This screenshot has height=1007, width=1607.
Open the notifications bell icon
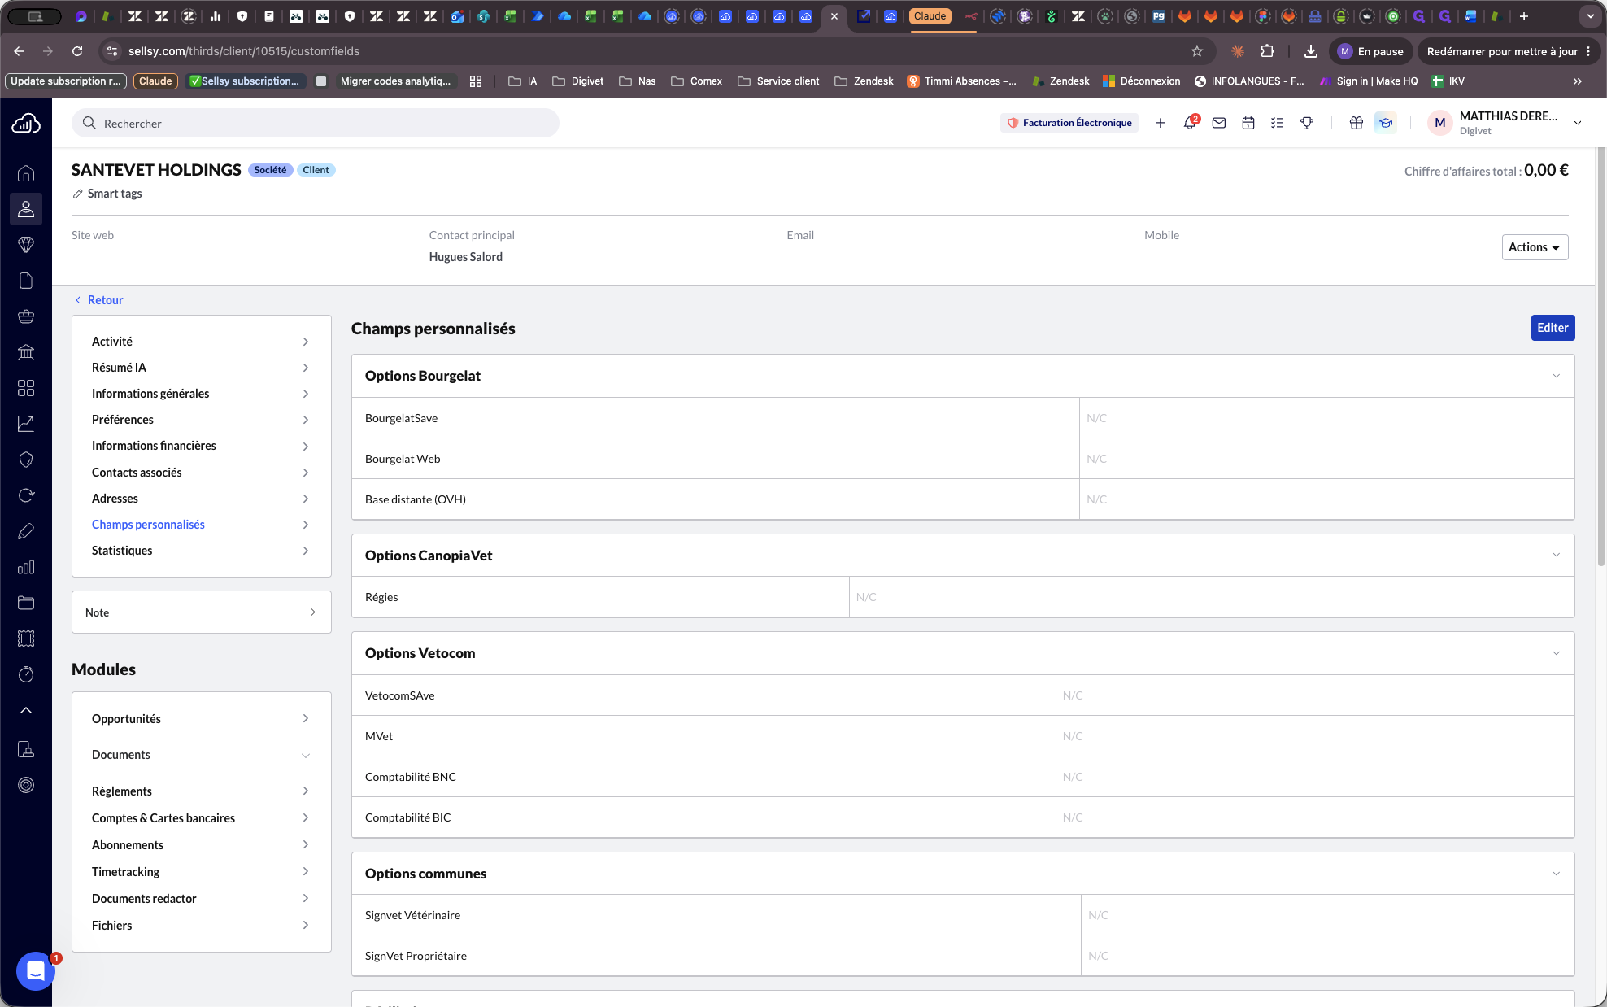tap(1190, 123)
